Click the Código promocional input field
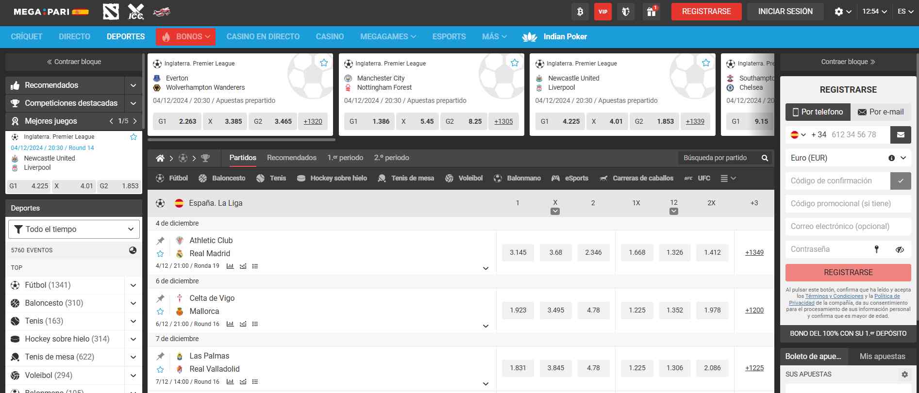919x393 pixels. (848, 204)
